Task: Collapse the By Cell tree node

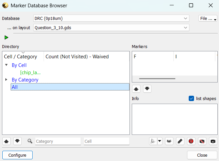Action: (6, 65)
